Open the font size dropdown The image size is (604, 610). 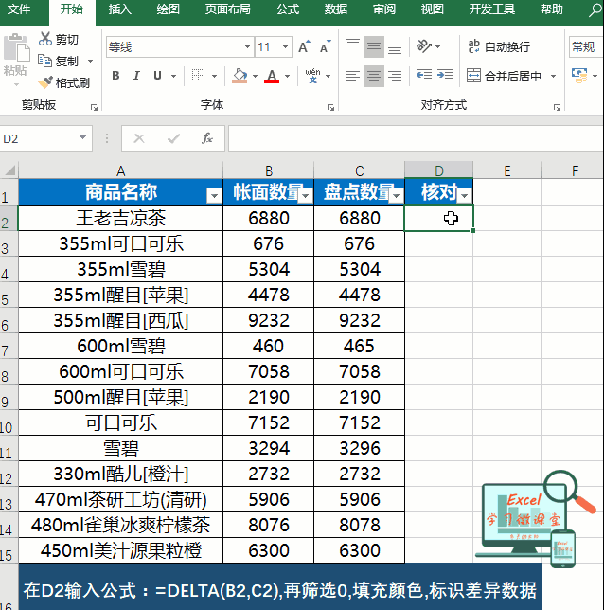click(x=286, y=47)
